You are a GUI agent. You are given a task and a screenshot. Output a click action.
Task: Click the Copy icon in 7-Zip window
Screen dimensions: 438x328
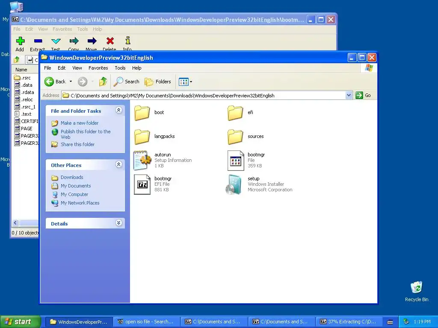click(74, 41)
